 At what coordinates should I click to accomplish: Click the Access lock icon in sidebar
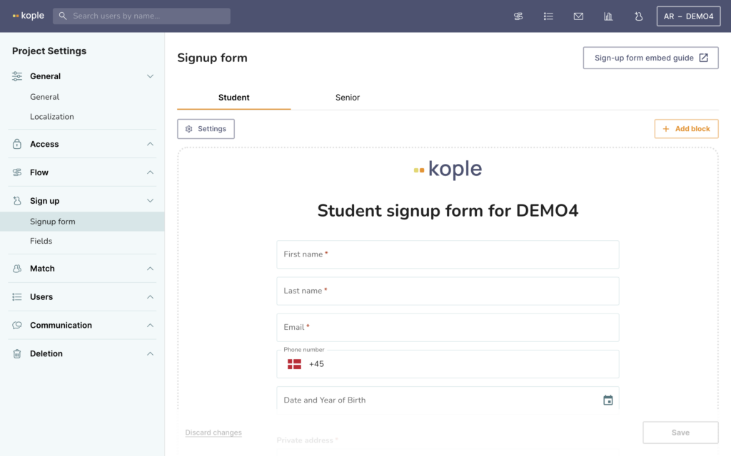point(17,144)
